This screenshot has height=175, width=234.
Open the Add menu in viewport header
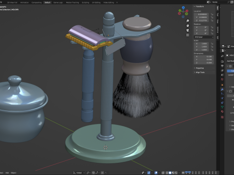click(x=7, y=173)
